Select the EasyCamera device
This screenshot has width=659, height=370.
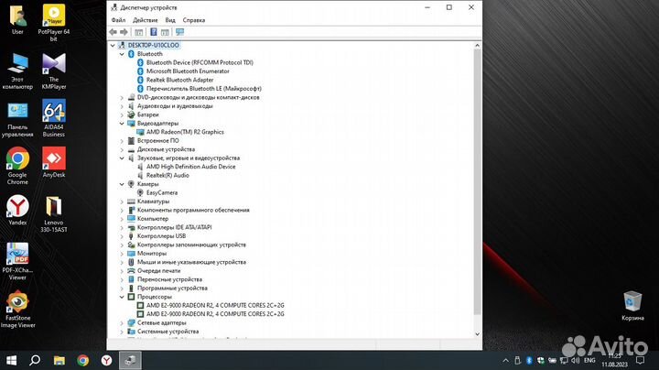pos(162,192)
